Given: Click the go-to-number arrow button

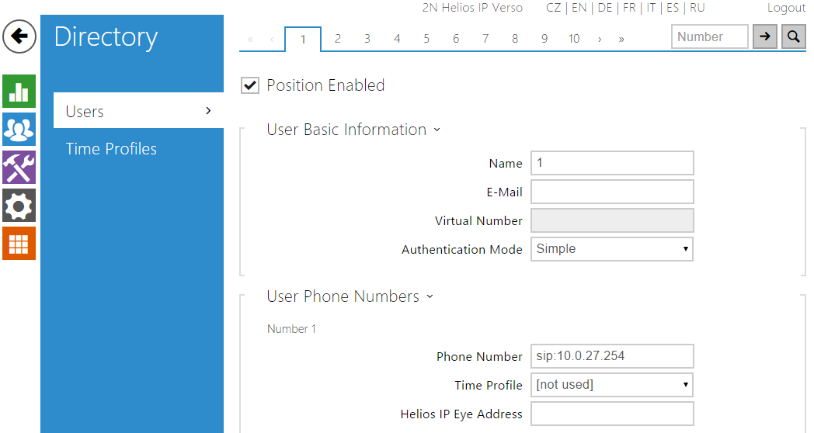Looking at the screenshot, I should (x=765, y=36).
